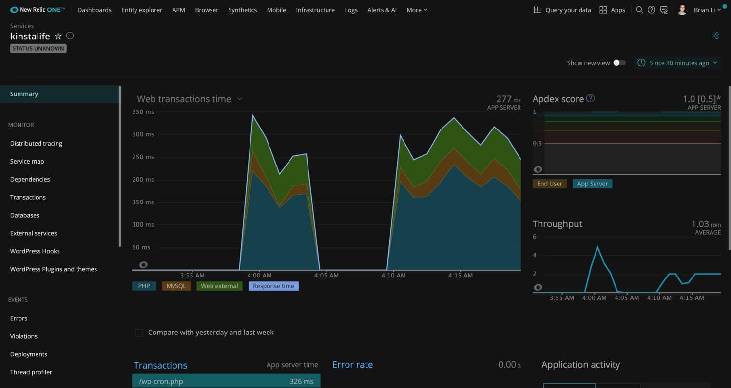Open the Since 30 minutes ago picker
Viewport: 731px width, 388px height.
point(678,63)
